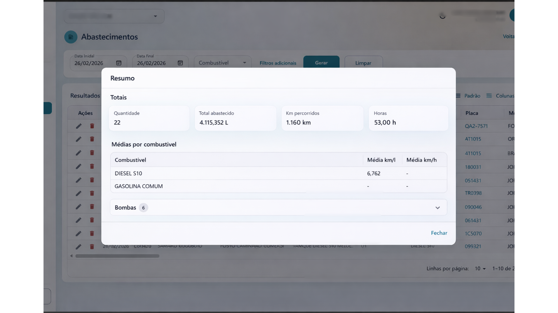558x313 pixels.
Task: Click the Filtros adicionais link
Action: [x=278, y=63]
